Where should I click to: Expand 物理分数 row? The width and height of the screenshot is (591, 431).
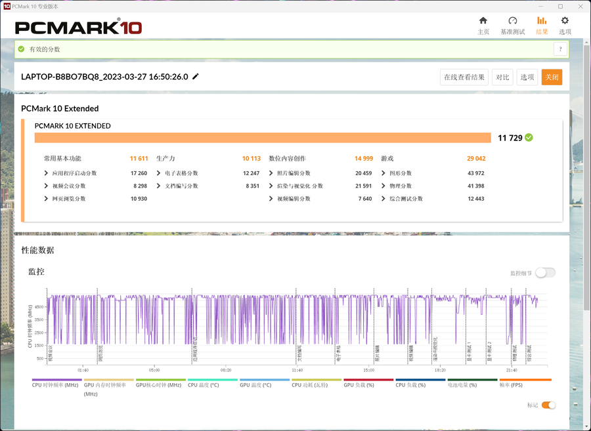click(x=383, y=186)
